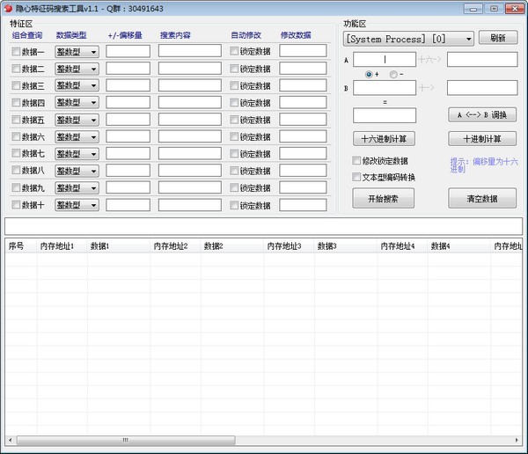
Task: Click the 十进制计算 button
Action: coord(482,139)
